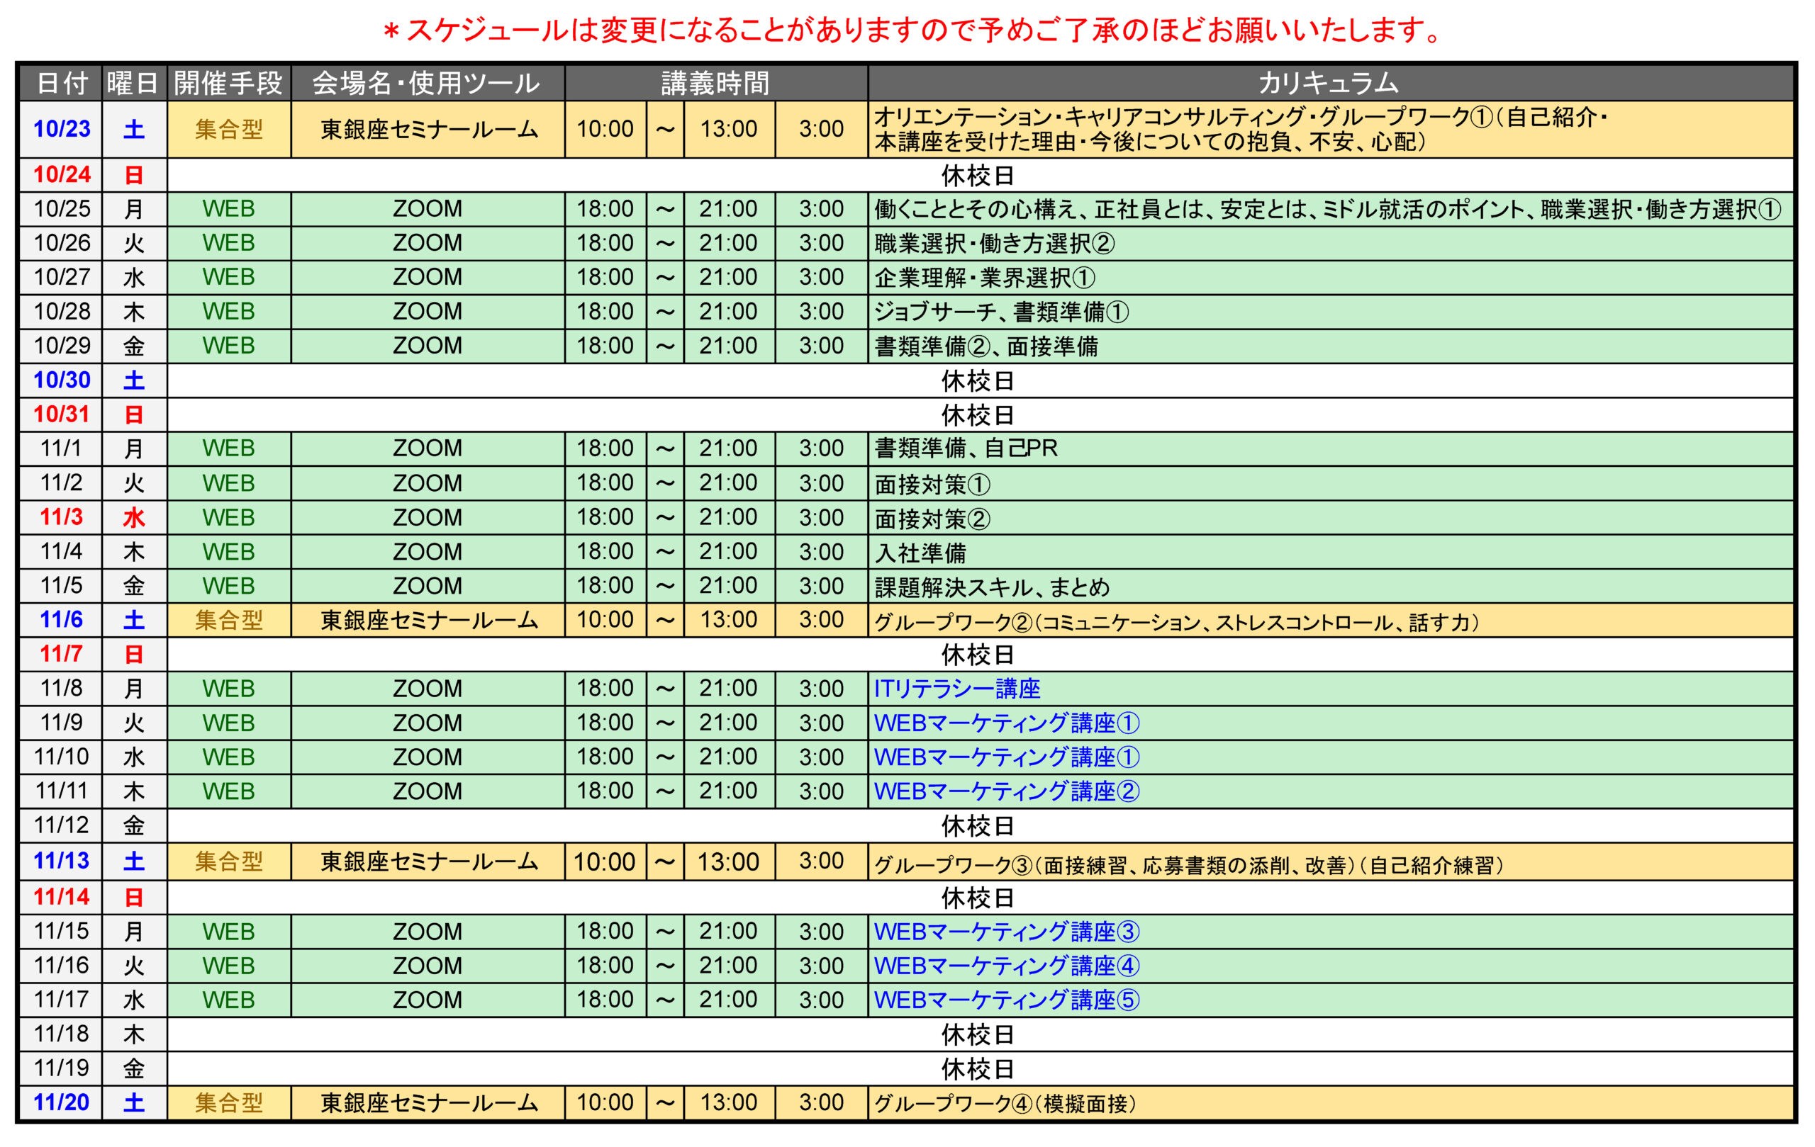The width and height of the screenshot is (1815, 1147).
Task: Click 休校日 in the 10/24 row
Action: 978,176
